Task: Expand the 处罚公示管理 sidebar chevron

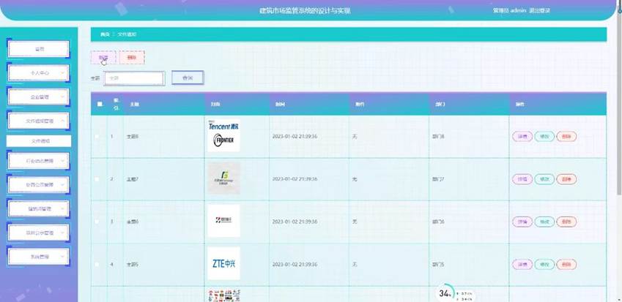Action: click(62, 185)
